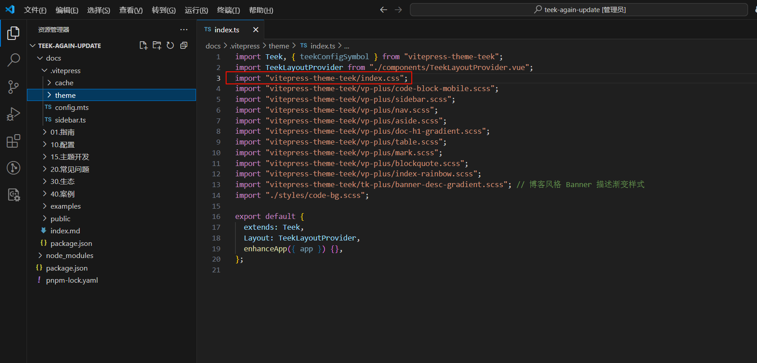
Task: Expand the public folder
Action: (x=45, y=219)
